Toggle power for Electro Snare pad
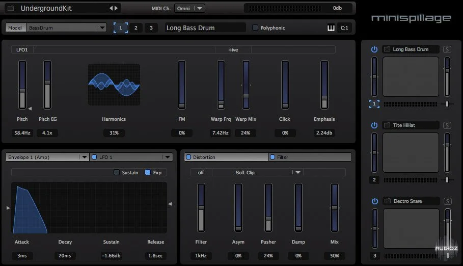463x266 pixels. pyautogui.click(x=374, y=201)
